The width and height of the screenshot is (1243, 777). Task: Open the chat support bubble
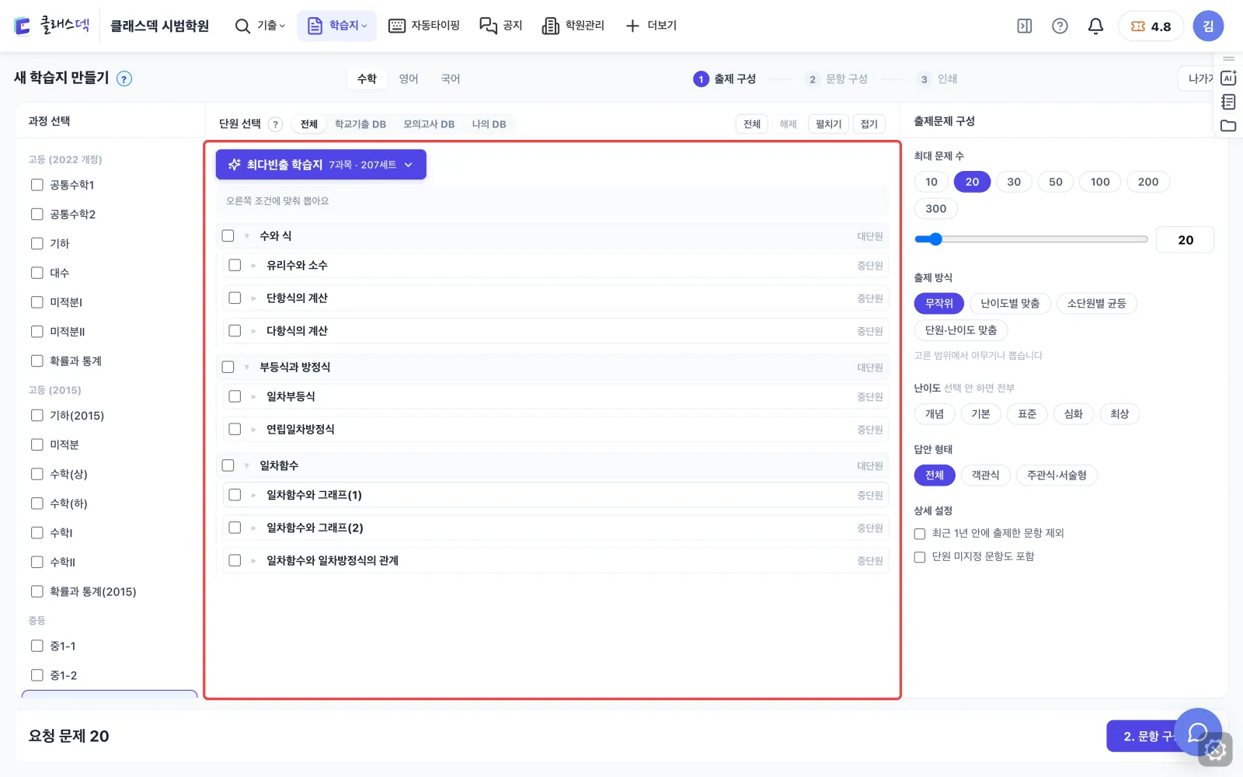coord(1198,732)
